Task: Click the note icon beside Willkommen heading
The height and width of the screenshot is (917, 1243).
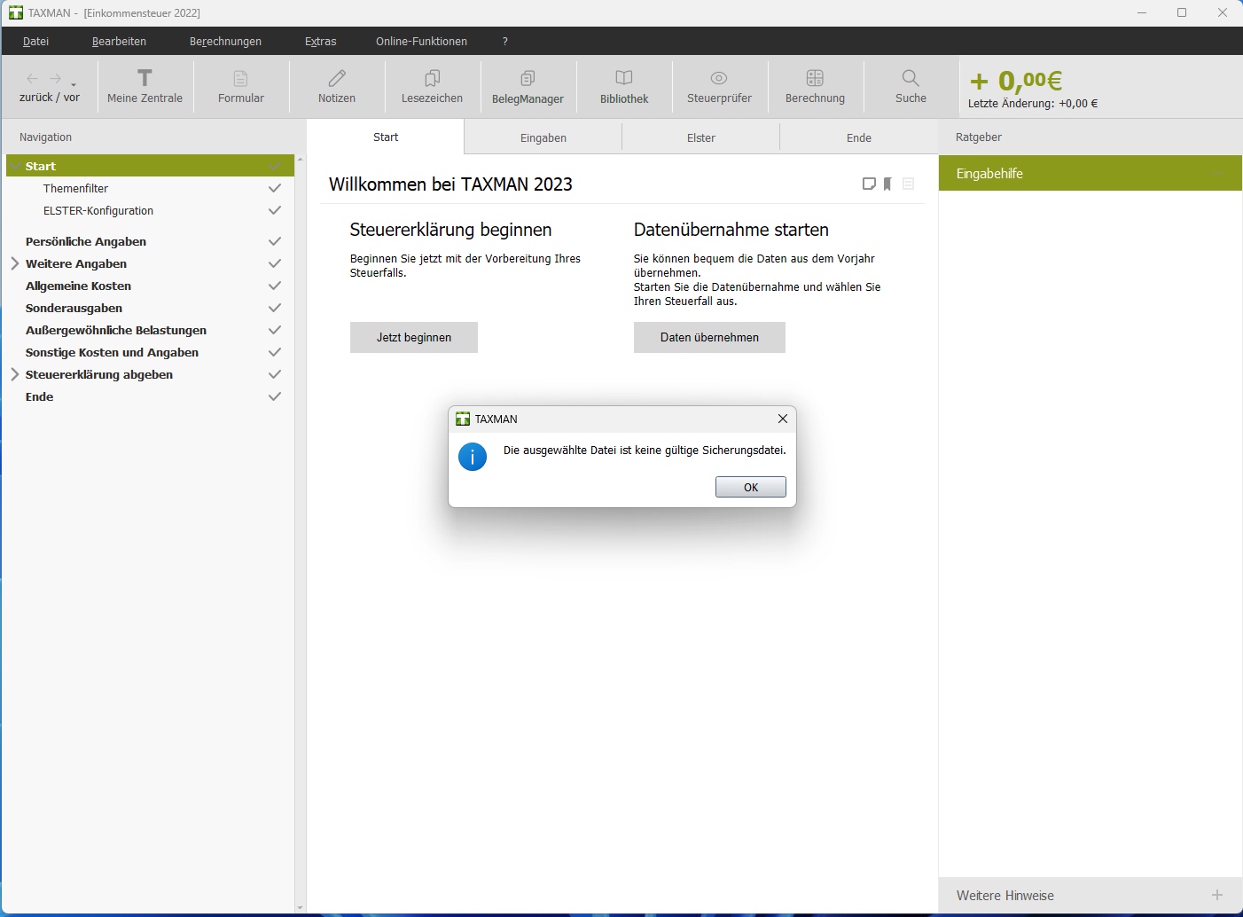Action: 869,184
